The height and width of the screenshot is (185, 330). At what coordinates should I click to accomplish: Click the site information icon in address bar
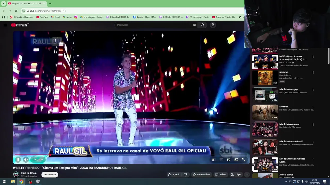point(23,11)
